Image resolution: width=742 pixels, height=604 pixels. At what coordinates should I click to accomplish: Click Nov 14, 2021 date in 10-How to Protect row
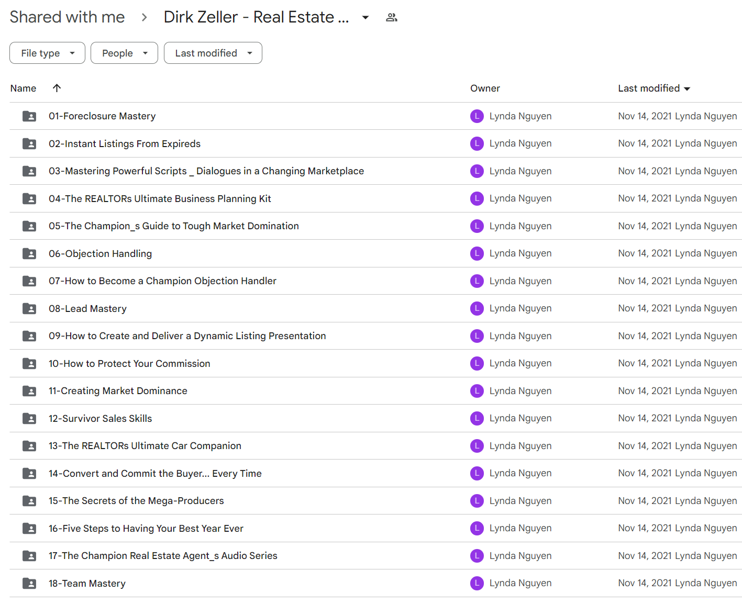pos(645,363)
